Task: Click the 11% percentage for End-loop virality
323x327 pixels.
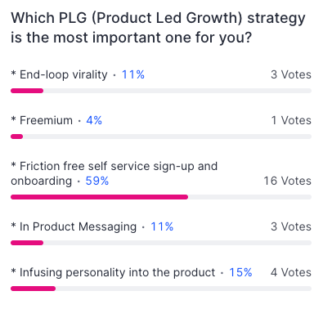Action: 133,74
